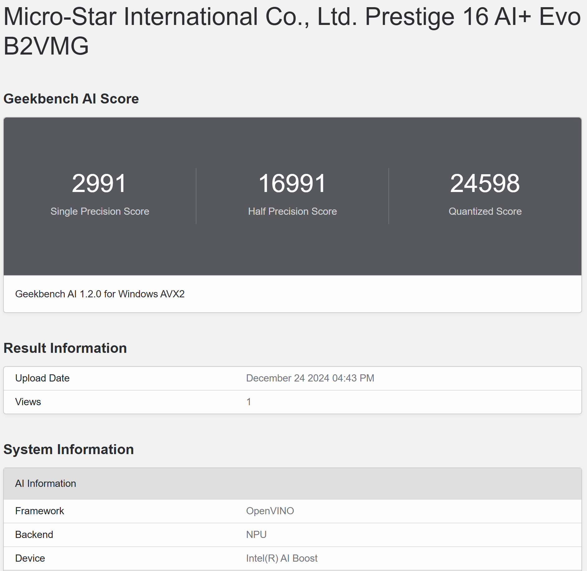Click the Single Precision Score label
587x571 pixels.
100,211
